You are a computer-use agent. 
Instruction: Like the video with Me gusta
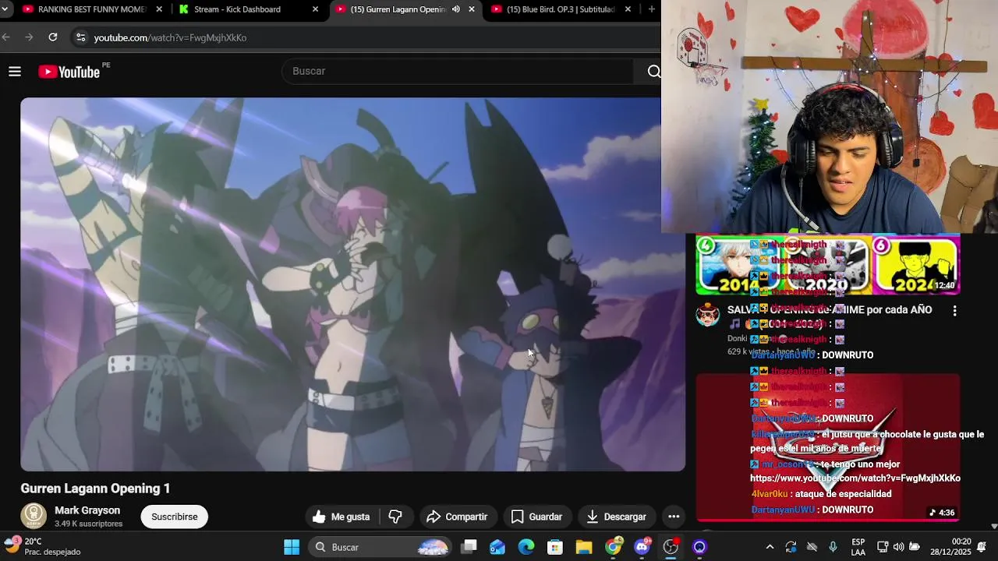click(x=341, y=517)
